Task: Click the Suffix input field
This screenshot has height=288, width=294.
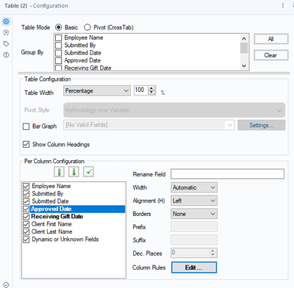Action: coord(194,240)
